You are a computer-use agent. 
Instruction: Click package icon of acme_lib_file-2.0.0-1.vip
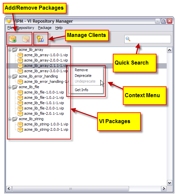point(20,108)
